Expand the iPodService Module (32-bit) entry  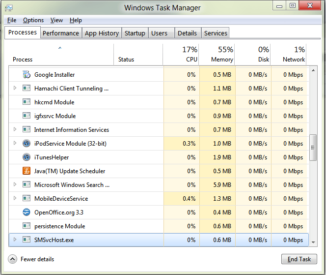[15, 143]
